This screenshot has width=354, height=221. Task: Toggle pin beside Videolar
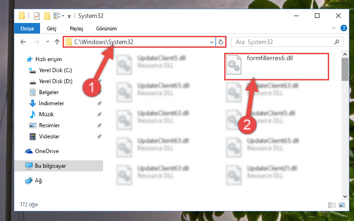pyautogui.click(x=99, y=136)
